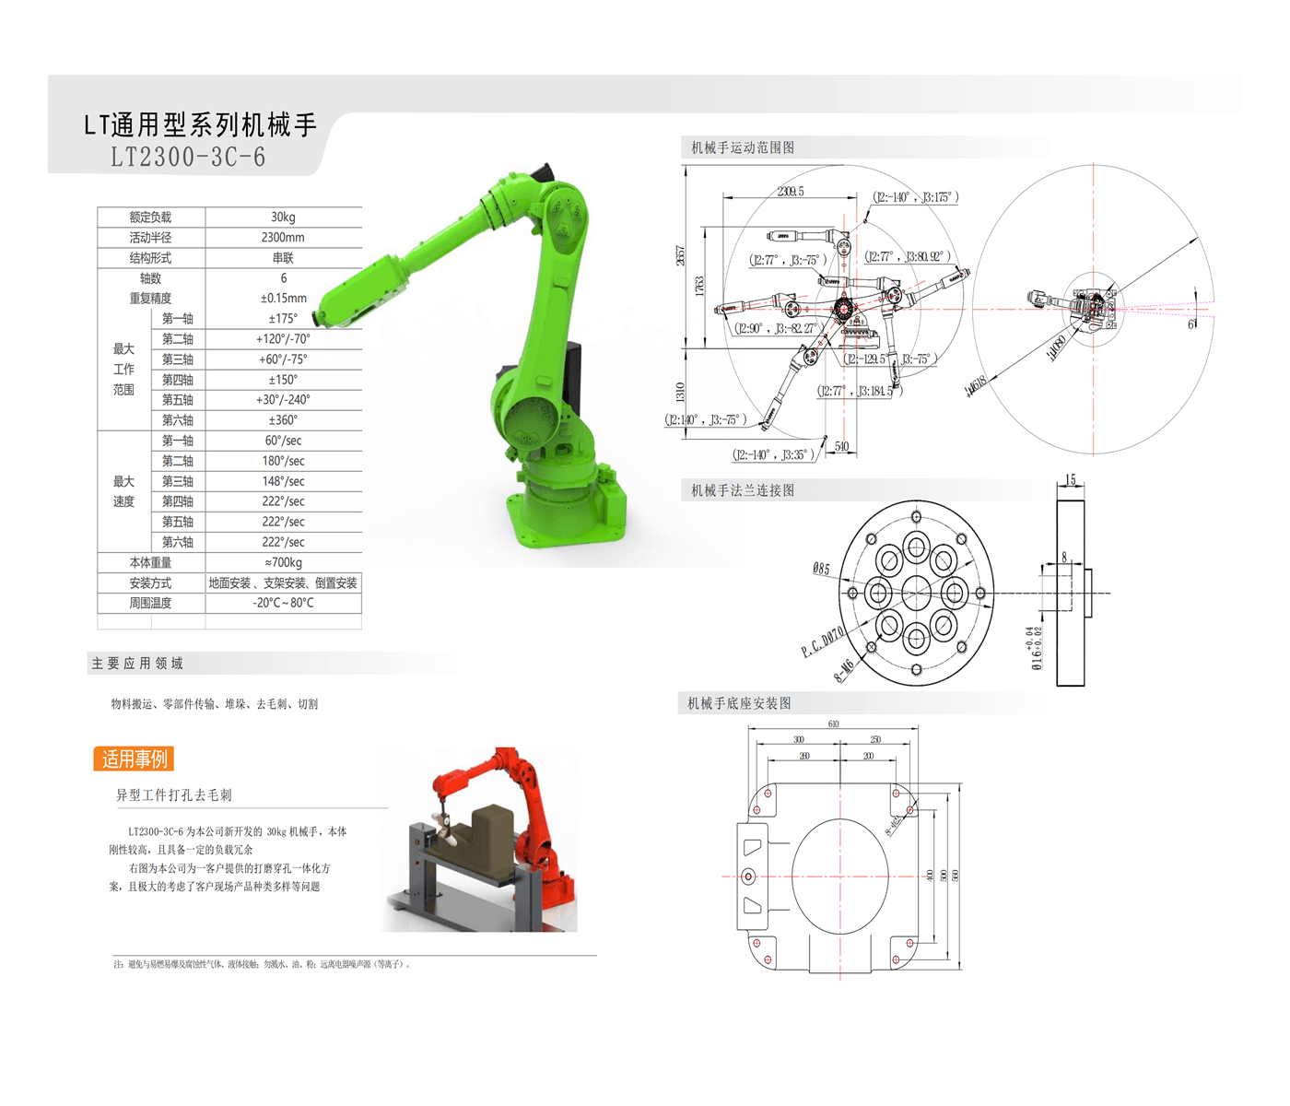
Task: Select the "15" thickness dimension on flange
Action: (x=1070, y=479)
